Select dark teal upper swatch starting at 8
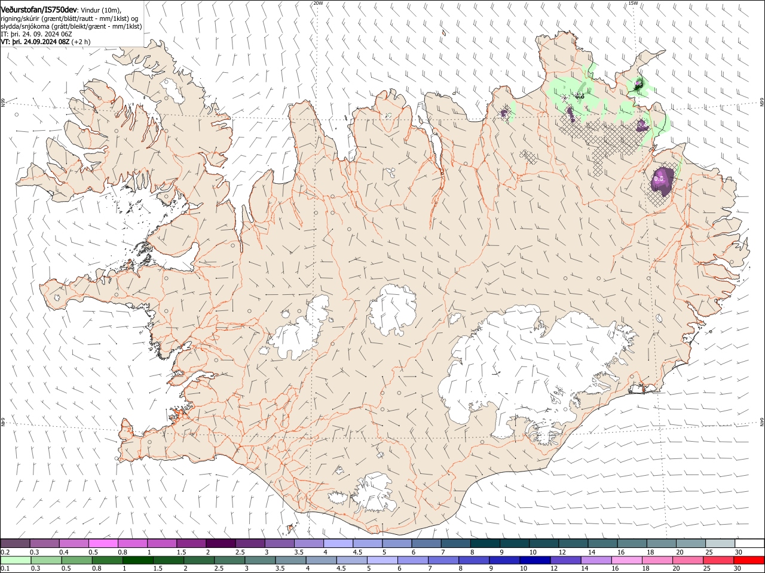Image resolution: width=765 pixels, height=573 pixels. coord(485,543)
